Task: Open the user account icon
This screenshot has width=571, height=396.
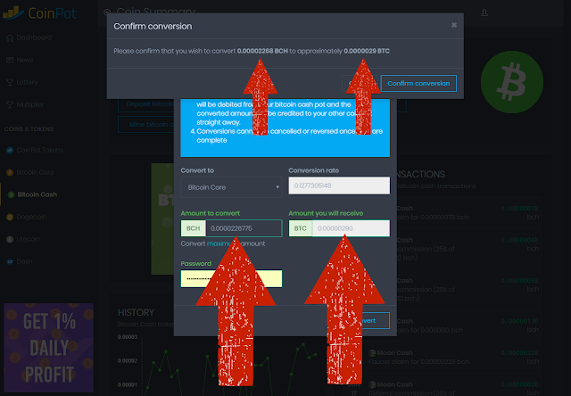Action: (x=484, y=12)
